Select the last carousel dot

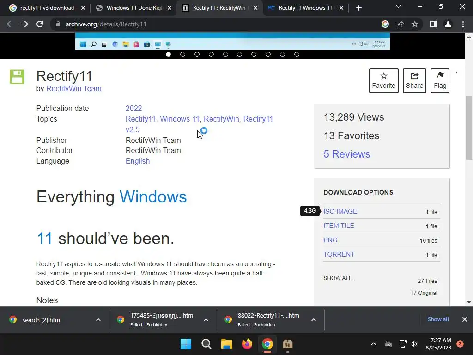click(x=297, y=55)
